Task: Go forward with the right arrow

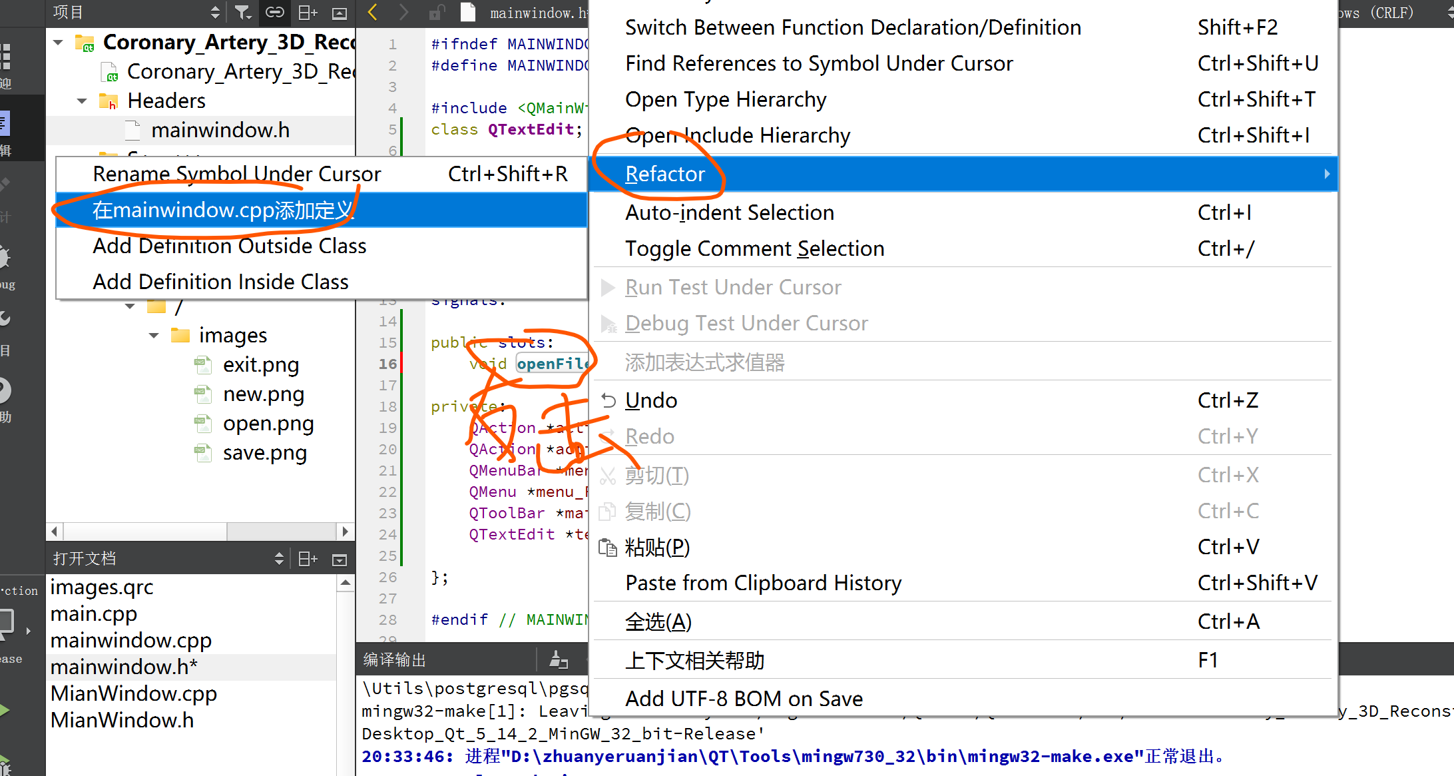Action: (x=403, y=12)
